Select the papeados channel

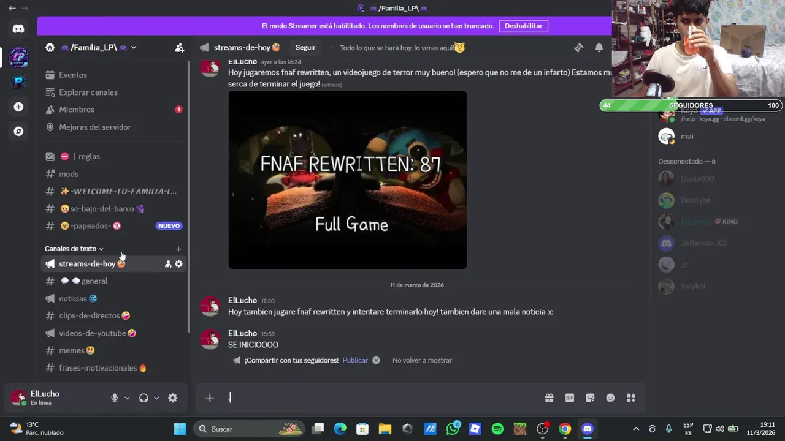[x=114, y=226]
